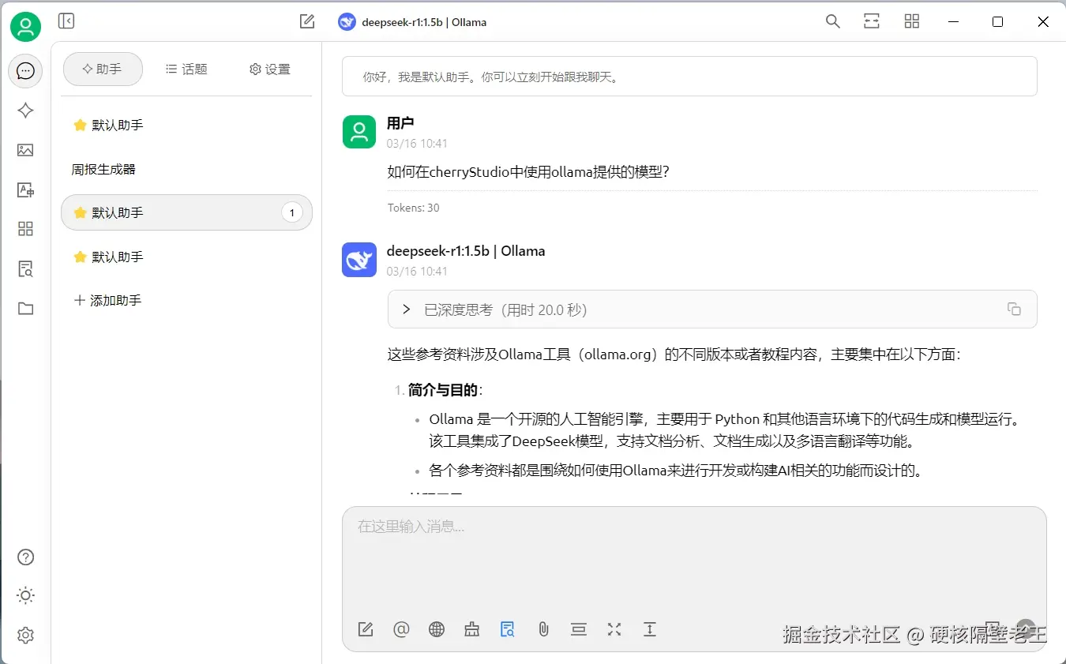
Task: Switch to the 助手 tab
Action: tap(103, 69)
